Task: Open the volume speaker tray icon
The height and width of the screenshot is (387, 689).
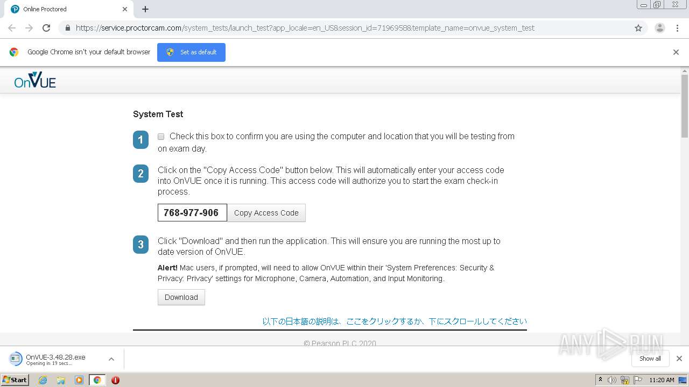Action: pos(612,380)
